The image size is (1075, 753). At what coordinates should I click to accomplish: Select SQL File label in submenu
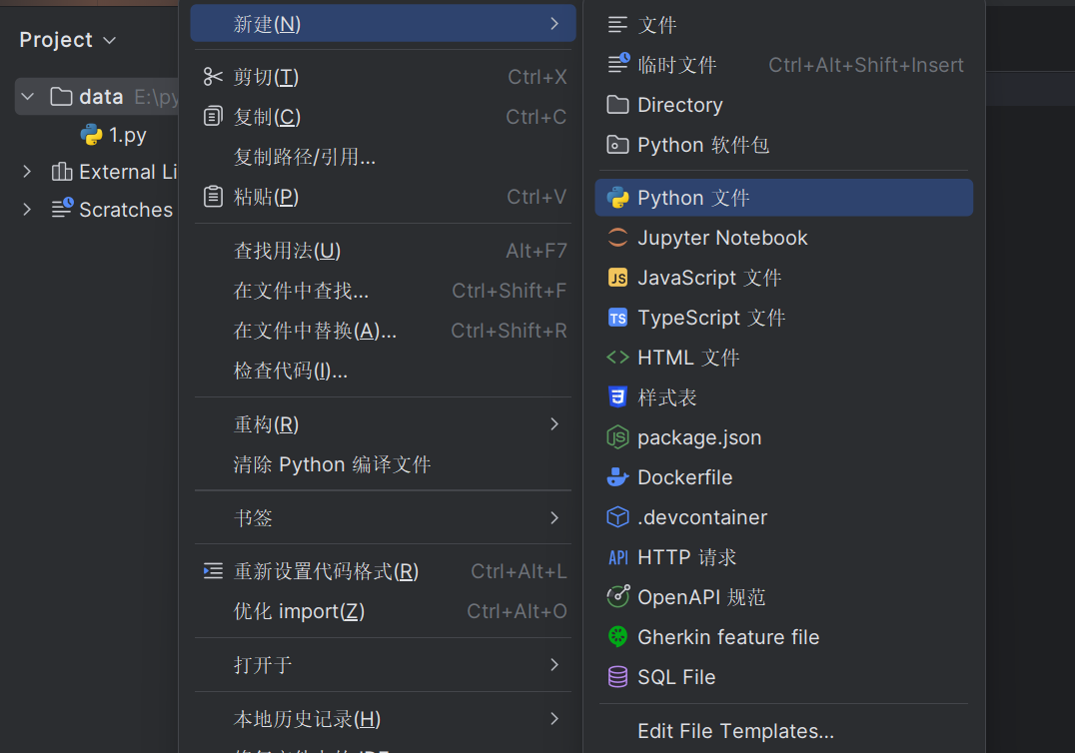[x=676, y=677]
